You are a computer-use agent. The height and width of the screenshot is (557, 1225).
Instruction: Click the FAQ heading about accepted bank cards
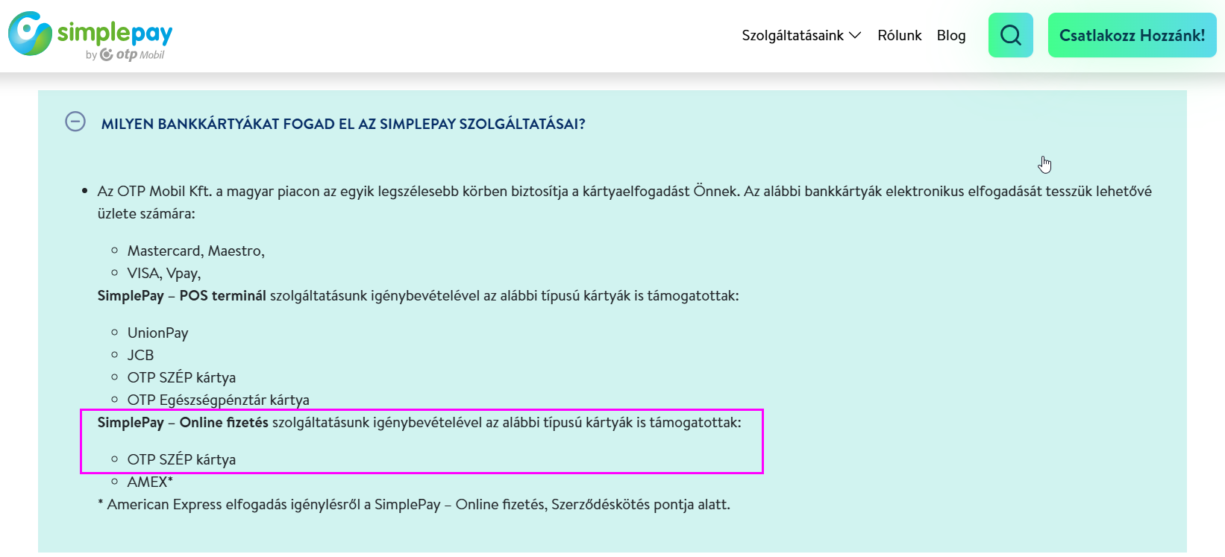(343, 124)
